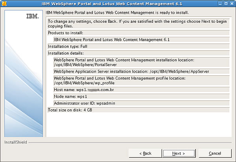236x162 pixels.
Task: Click the InstallShield label
Action: pyautogui.click(x=16, y=142)
